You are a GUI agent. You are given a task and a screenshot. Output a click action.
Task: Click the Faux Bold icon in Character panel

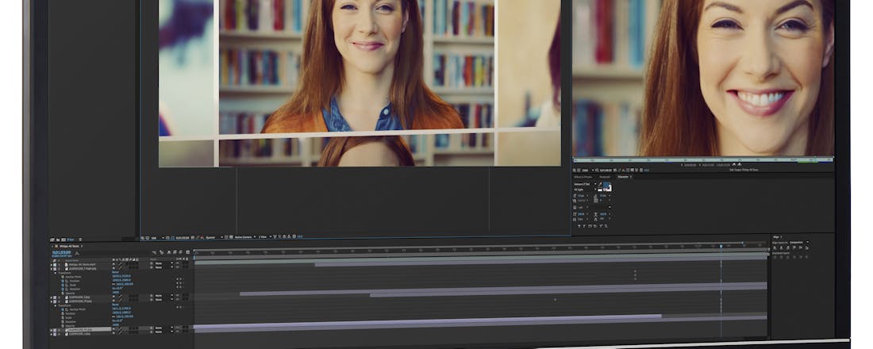click(580, 226)
